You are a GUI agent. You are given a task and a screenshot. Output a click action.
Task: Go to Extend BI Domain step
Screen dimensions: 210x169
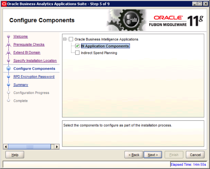[27, 53]
